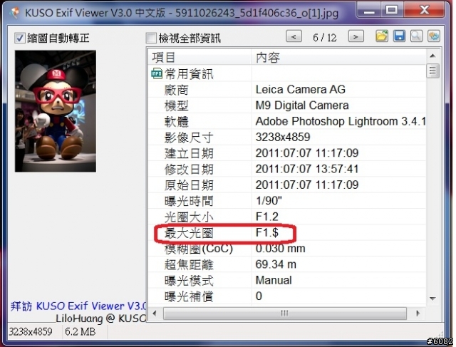The width and height of the screenshot is (456, 347).
Task: Select the 影像尺寸 row
Action: point(287,137)
